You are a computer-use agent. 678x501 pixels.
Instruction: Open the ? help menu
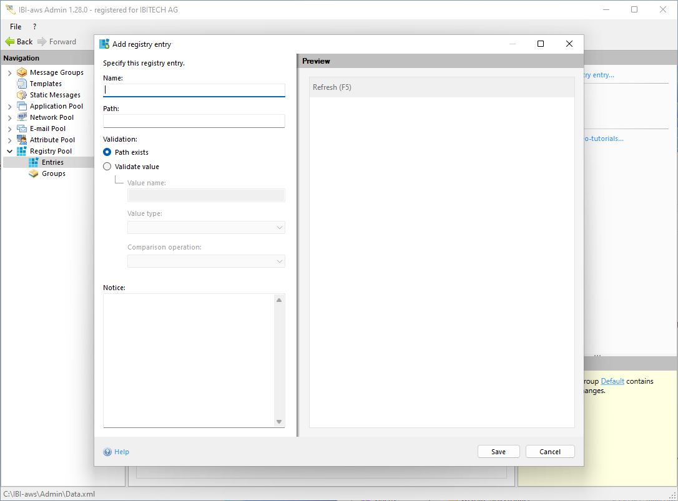(34, 27)
